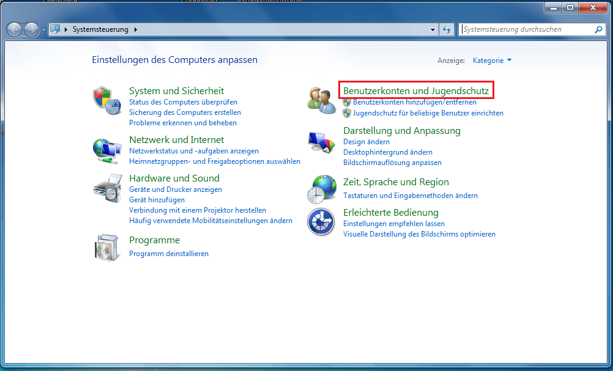Close the Systemsteuerung window
Viewport: 613px width, 371px height.
click(593, 7)
